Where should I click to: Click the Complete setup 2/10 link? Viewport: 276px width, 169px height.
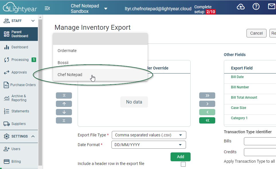(205, 9)
